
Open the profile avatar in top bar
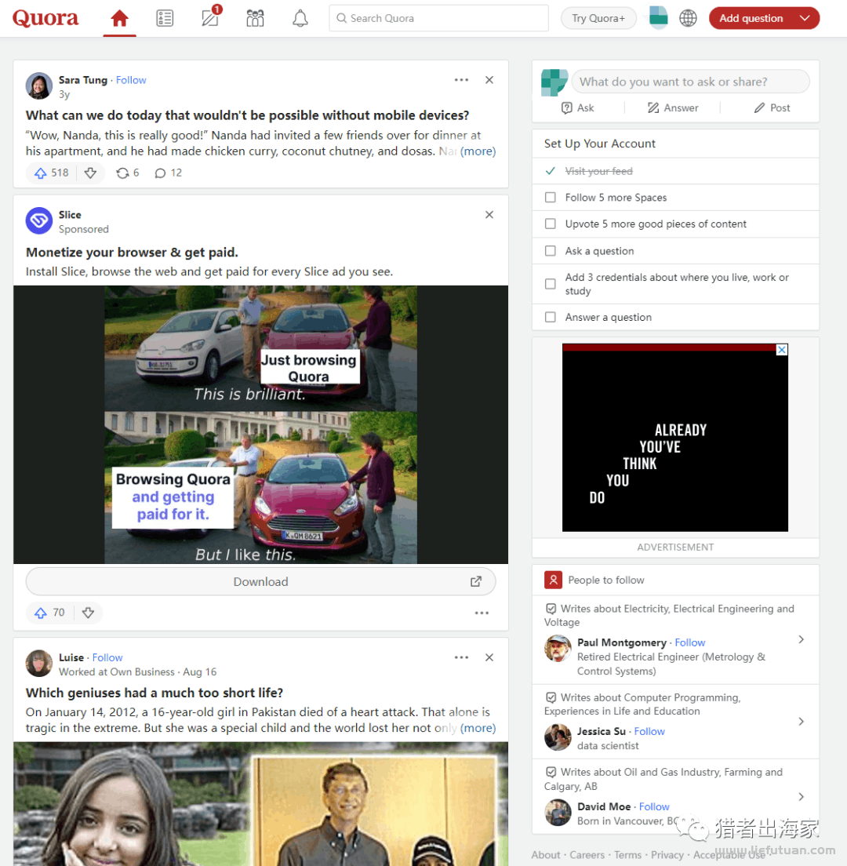point(658,18)
